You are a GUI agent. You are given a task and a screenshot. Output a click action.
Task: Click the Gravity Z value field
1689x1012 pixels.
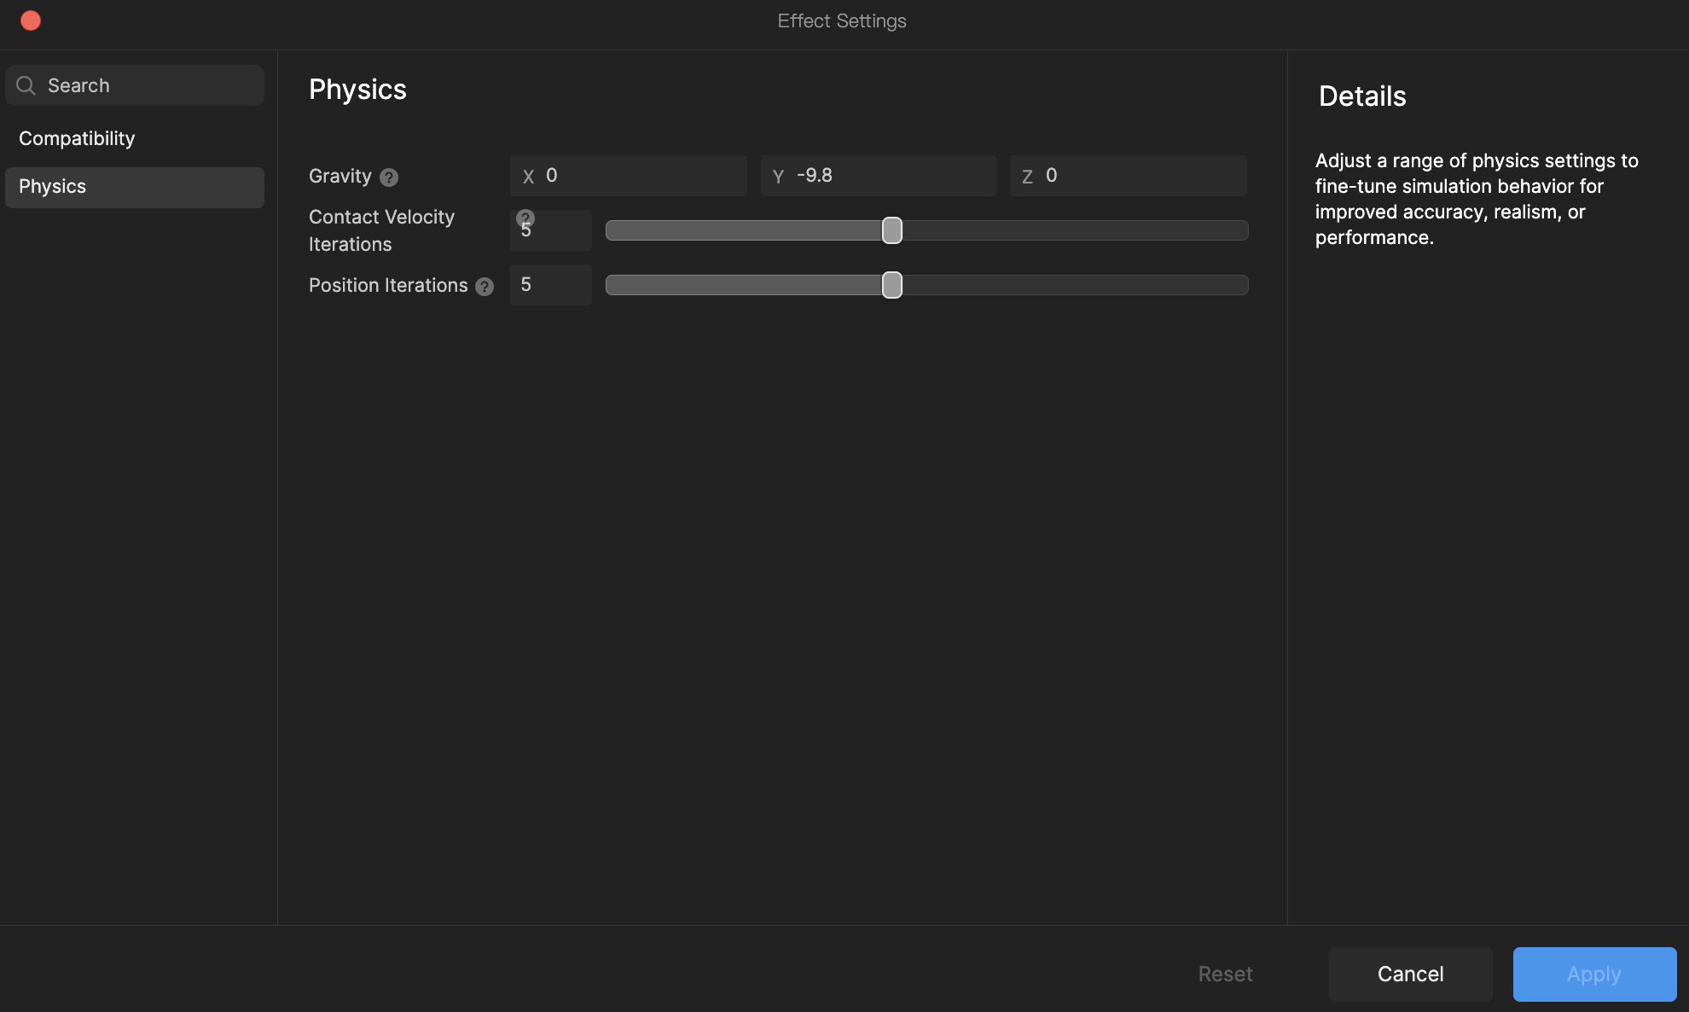pos(1129,176)
